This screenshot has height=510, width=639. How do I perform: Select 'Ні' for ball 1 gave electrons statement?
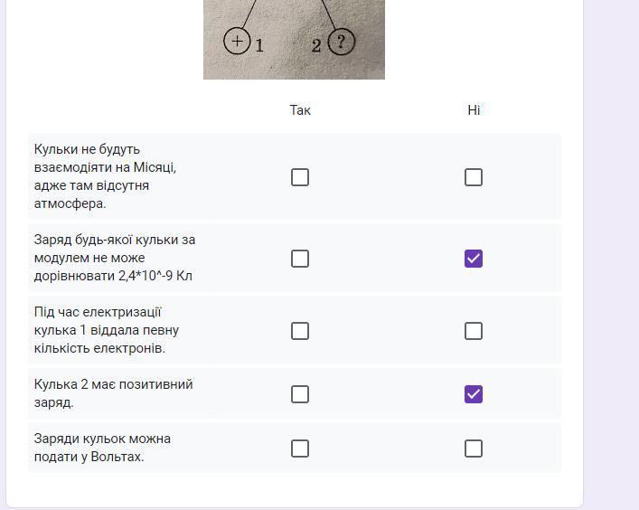coord(474,331)
